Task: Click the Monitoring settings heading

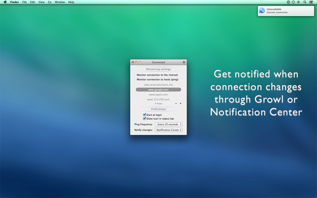Action: (158, 69)
